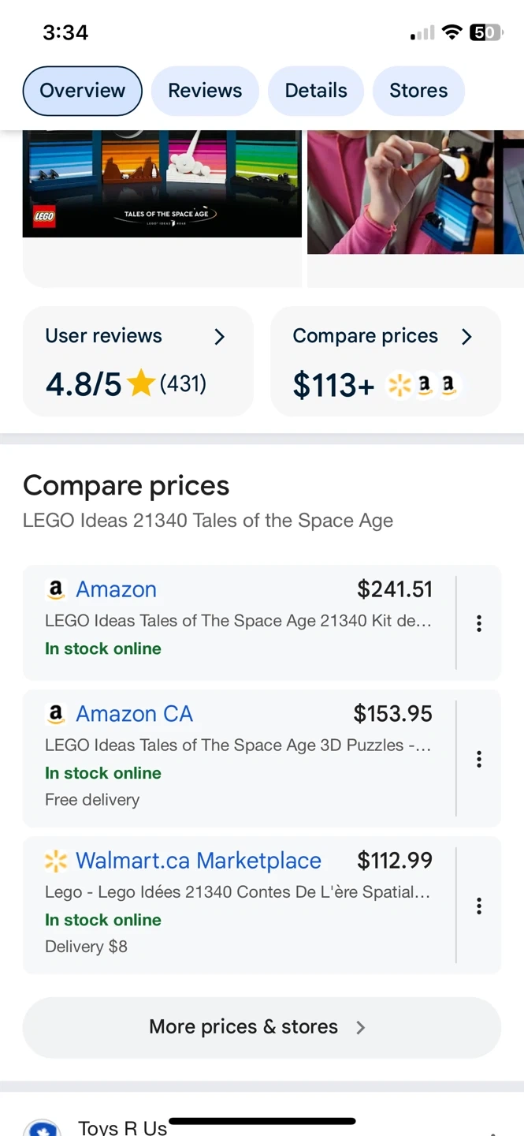Open three-dot menu for Amazon listing
Viewport: 524px width, 1136px height.
pos(478,623)
